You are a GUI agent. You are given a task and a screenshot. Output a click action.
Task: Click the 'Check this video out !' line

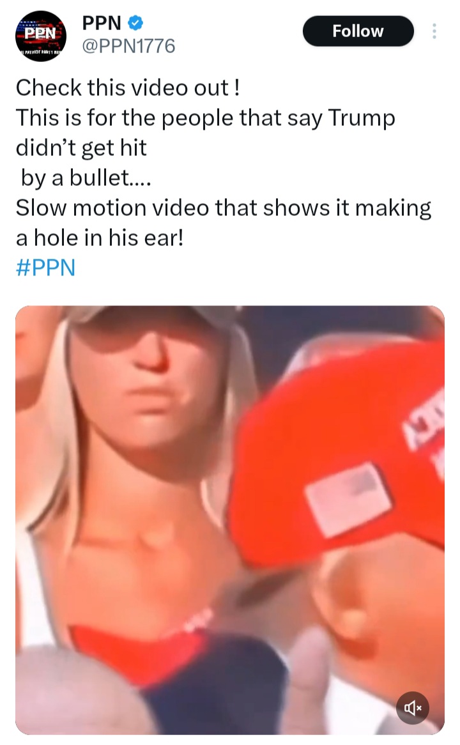pyautogui.click(x=128, y=88)
